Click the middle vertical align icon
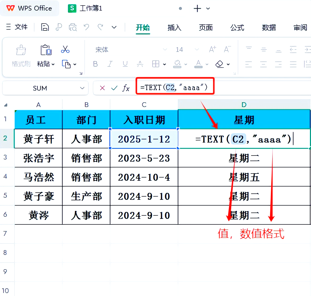The image size is (311, 296). pos(264,49)
